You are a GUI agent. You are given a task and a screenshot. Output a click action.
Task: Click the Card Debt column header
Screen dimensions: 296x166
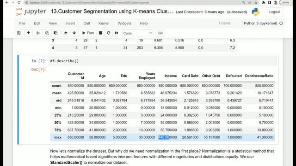(x=190, y=76)
